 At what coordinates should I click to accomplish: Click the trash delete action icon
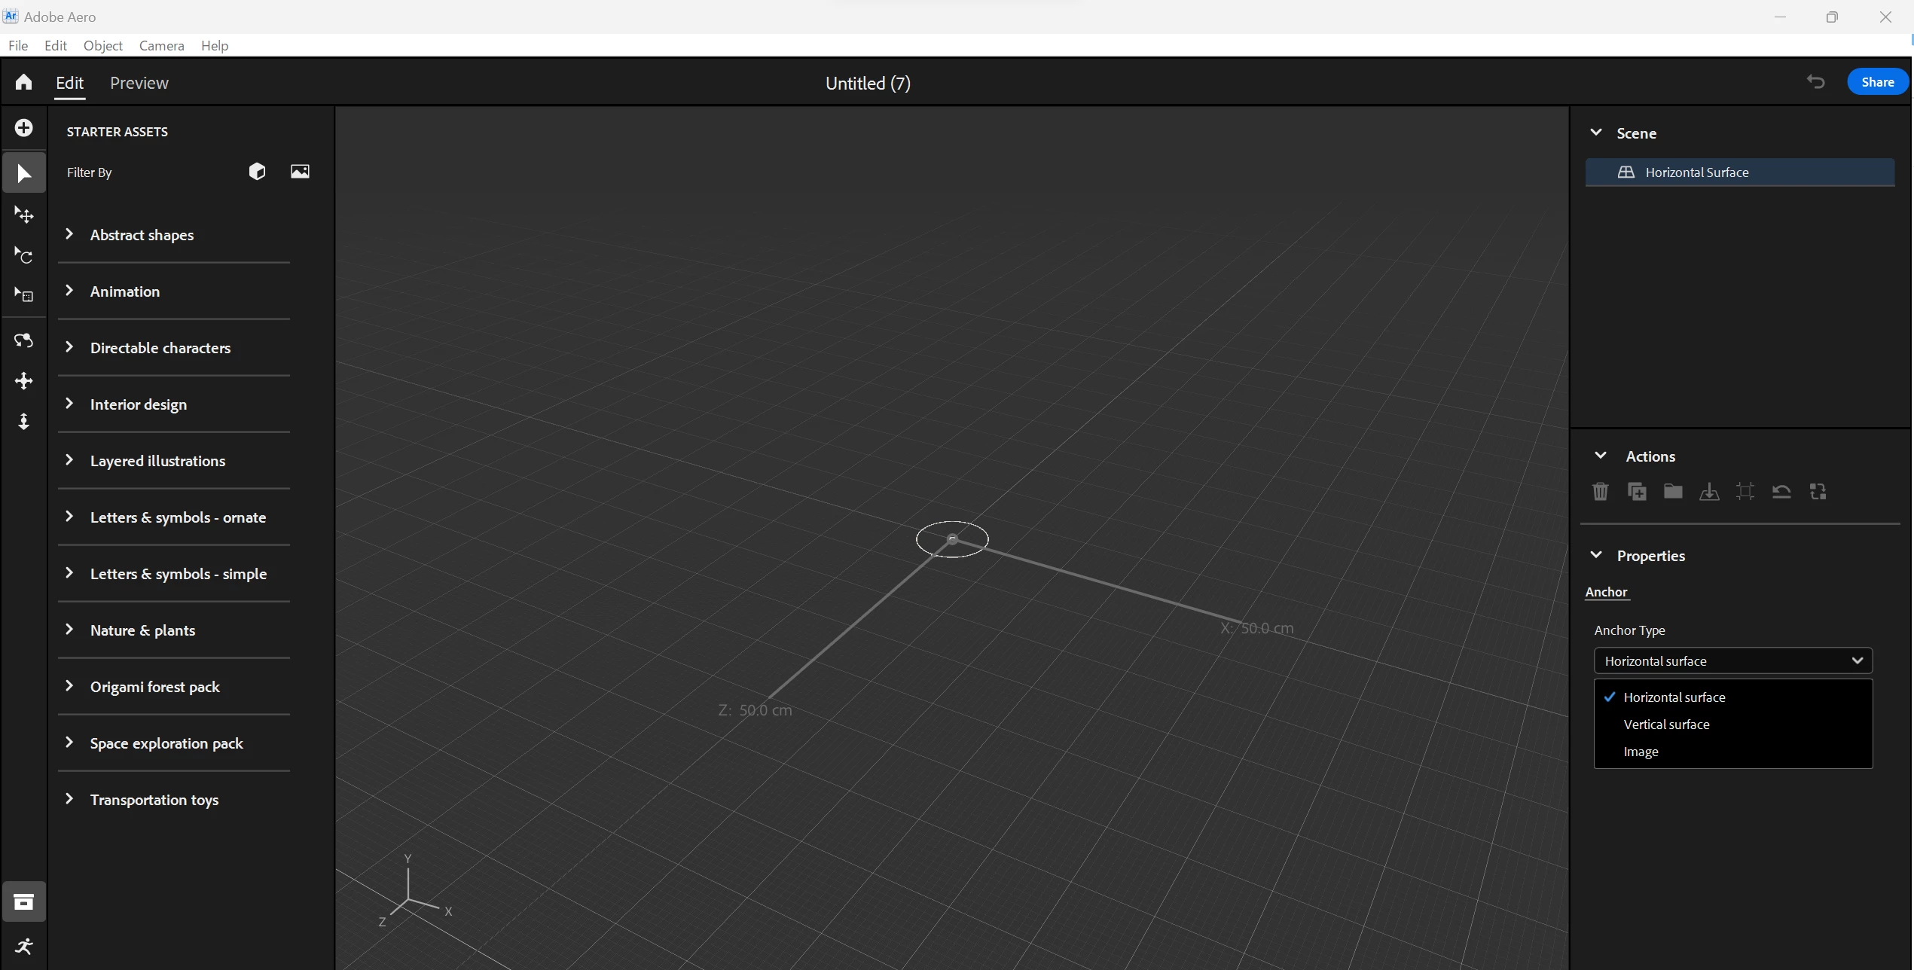(x=1600, y=492)
